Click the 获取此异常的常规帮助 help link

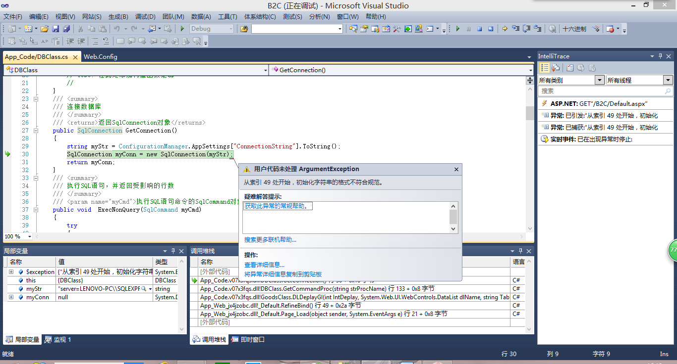click(x=278, y=206)
